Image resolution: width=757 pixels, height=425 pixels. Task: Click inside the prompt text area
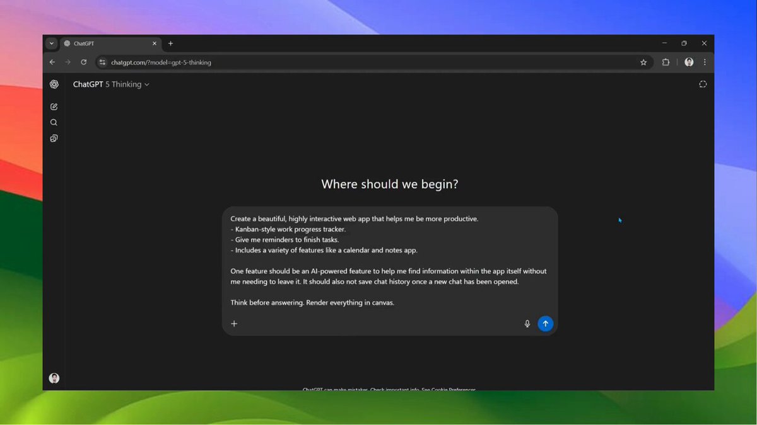390,261
